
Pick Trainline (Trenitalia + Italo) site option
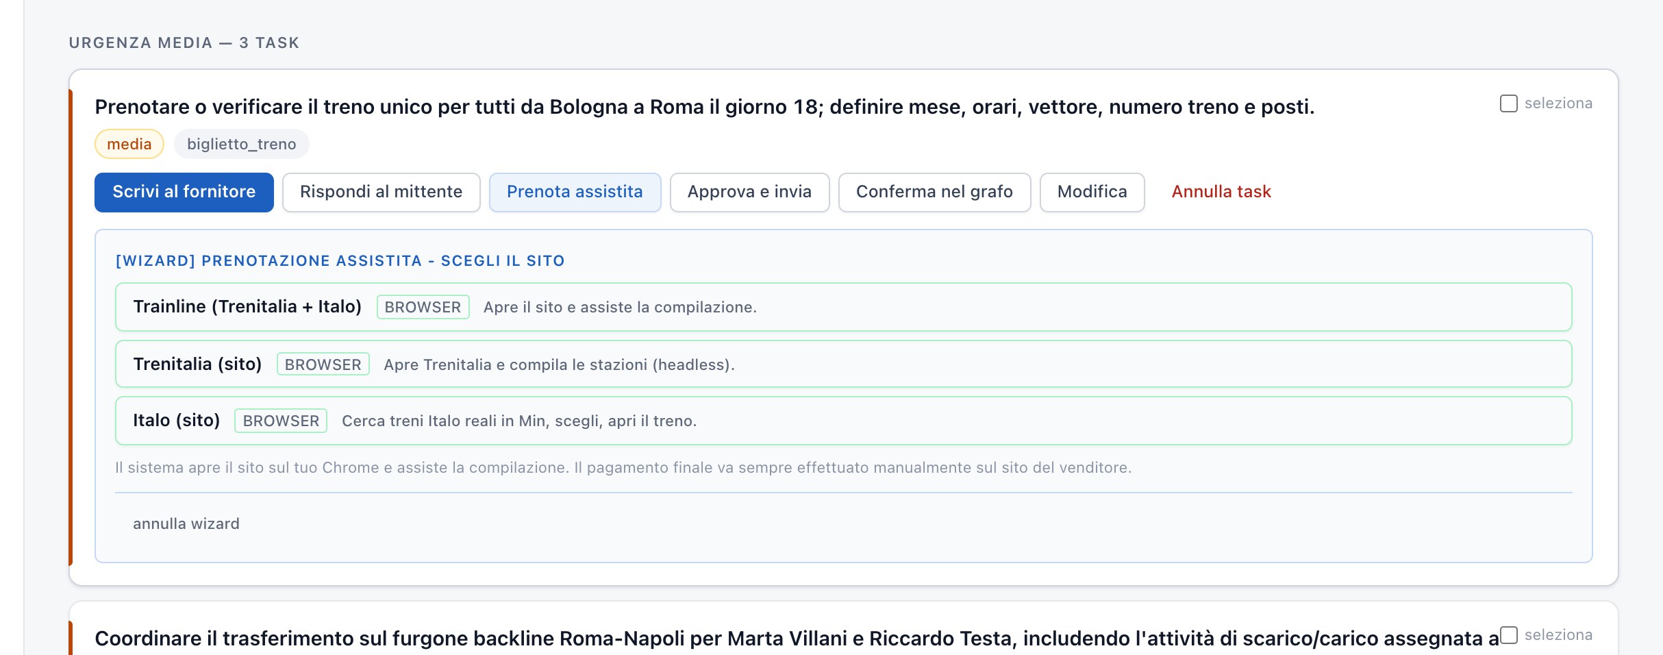[x=843, y=307]
